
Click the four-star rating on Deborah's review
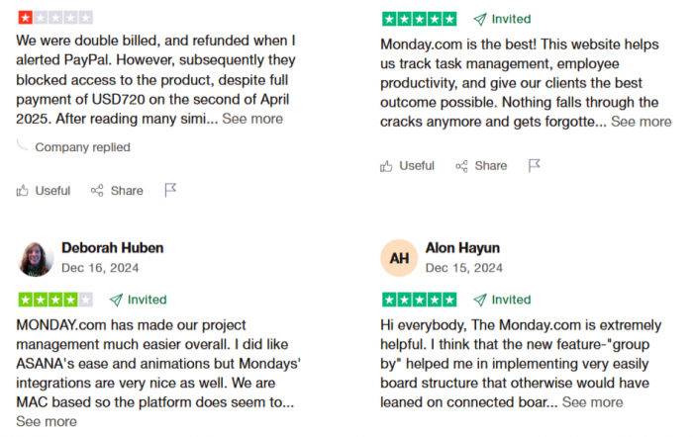point(55,300)
